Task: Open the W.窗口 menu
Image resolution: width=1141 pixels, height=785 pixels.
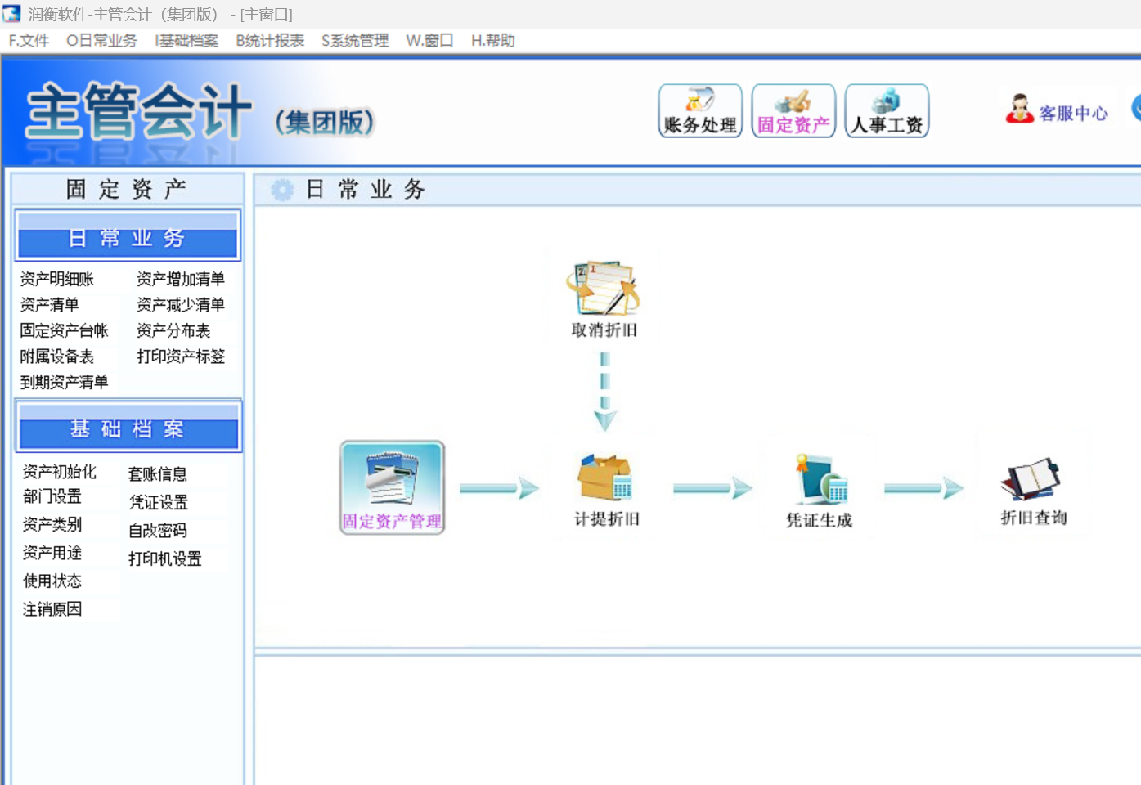Action: click(x=429, y=41)
